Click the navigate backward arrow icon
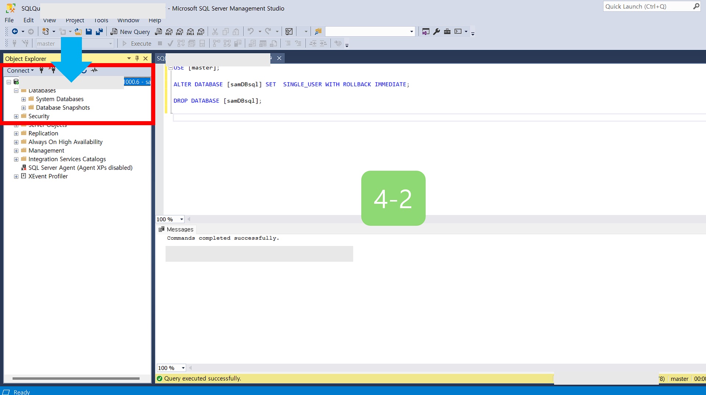The width and height of the screenshot is (706, 395). (15, 32)
